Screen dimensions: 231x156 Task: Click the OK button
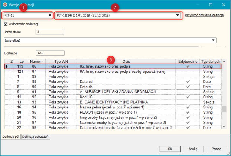coord(170,149)
